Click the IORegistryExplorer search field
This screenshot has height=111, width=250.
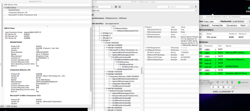tap(173, 7)
